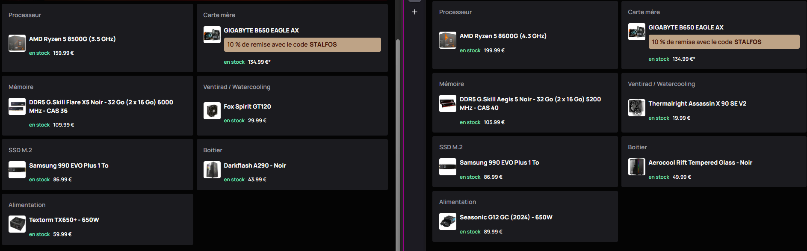Click the Fox Spirit GT120 cooler thumbnail
The height and width of the screenshot is (251, 807).
coord(212,111)
